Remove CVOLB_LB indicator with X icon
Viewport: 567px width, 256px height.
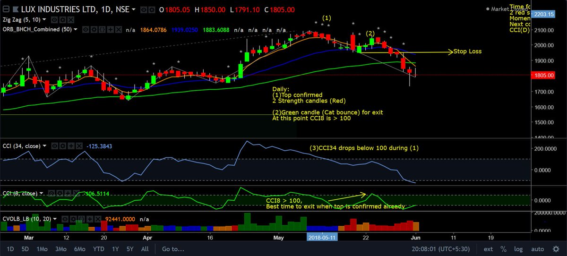[x=98, y=219]
